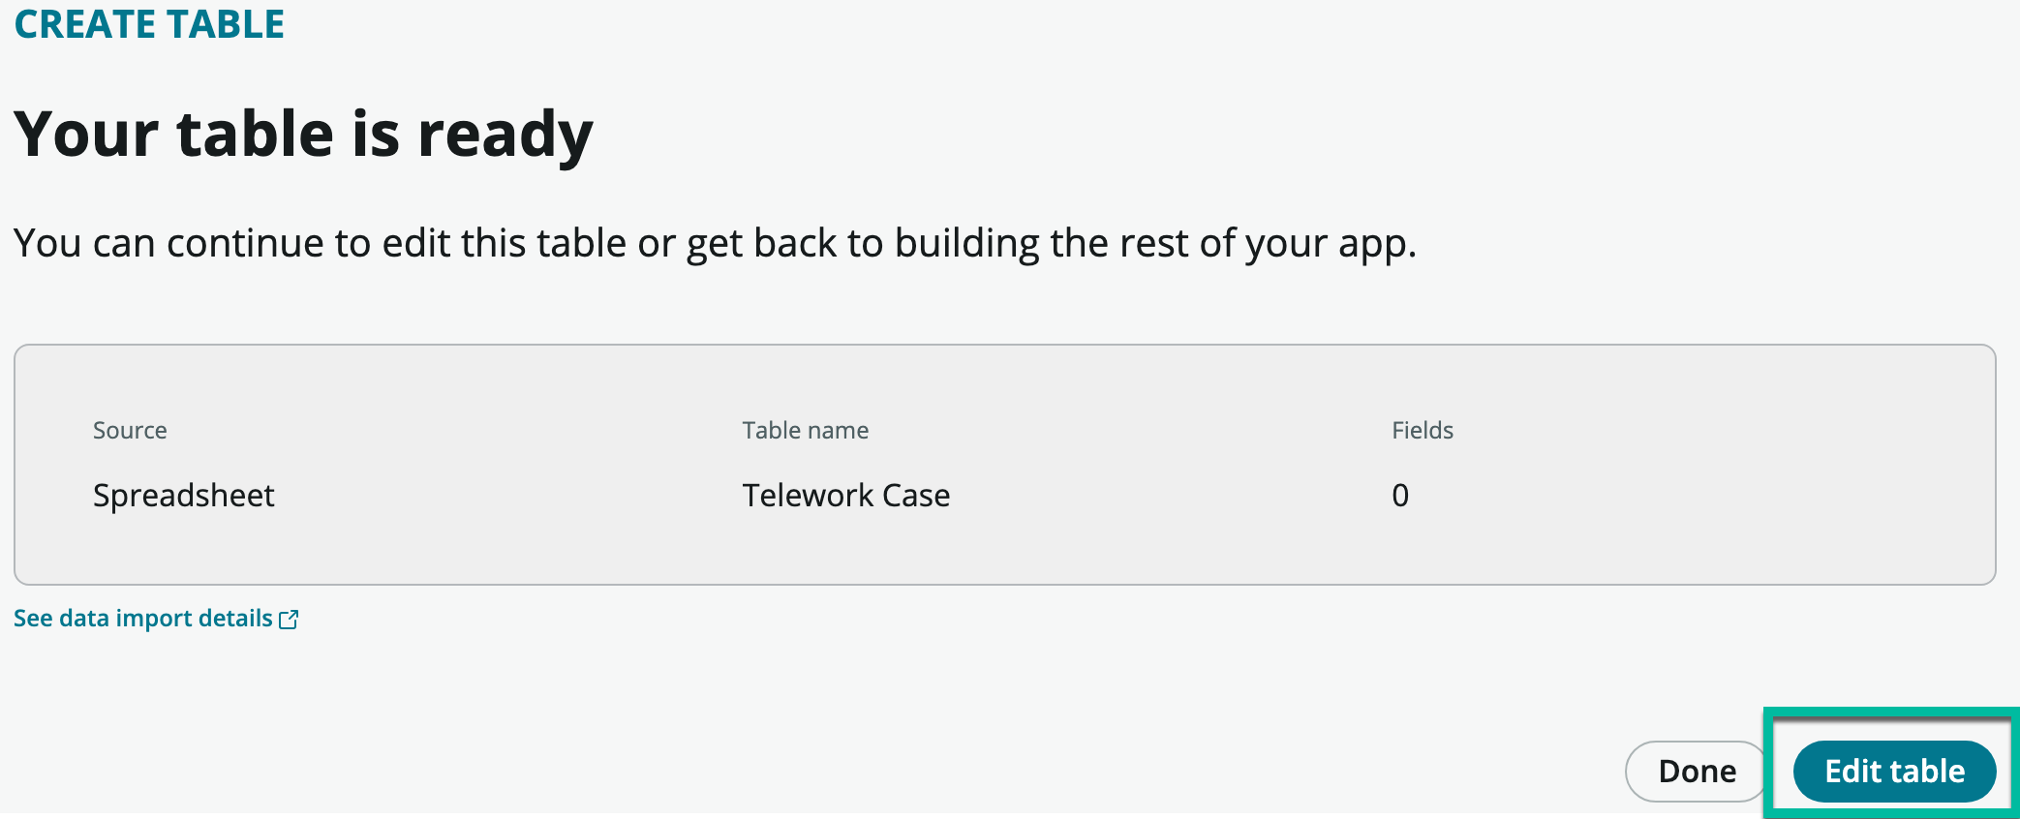Click the teal CREATE TABLE header text
This screenshot has height=819, width=2020.
tap(149, 24)
